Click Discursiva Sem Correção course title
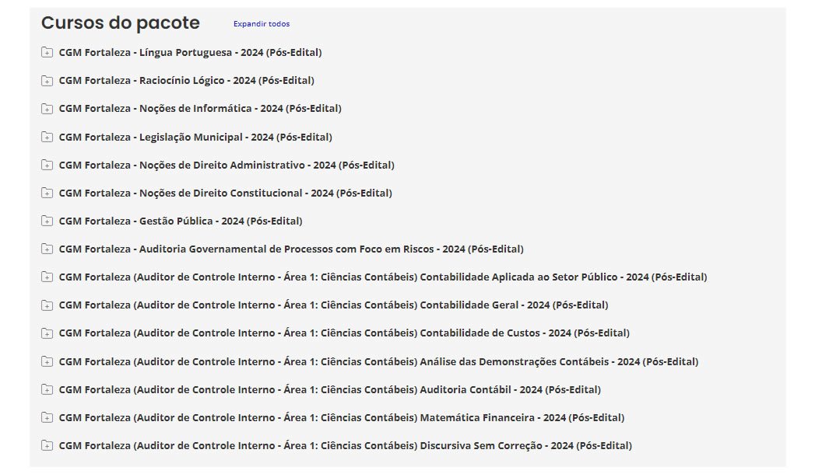The image size is (815, 474). [x=345, y=445]
